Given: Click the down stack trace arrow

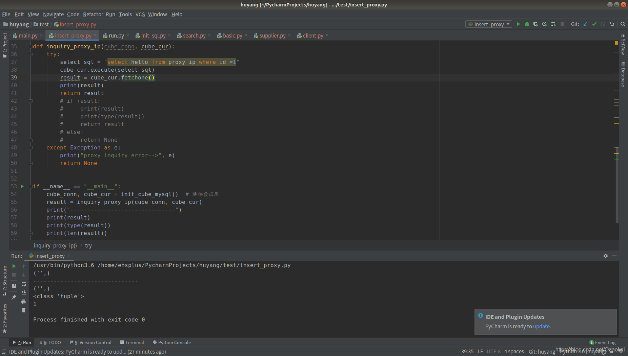Looking at the screenshot, I should 24,275.
